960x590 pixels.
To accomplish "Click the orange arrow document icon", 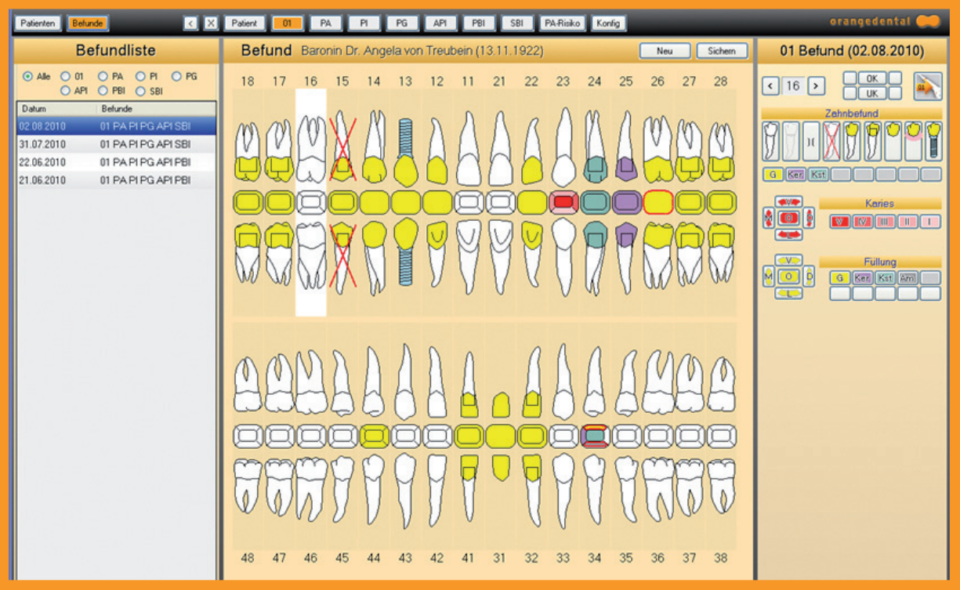I will click(x=928, y=85).
